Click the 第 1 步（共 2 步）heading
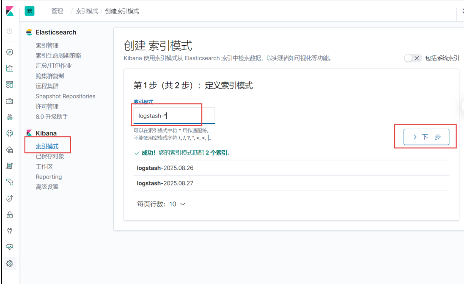This screenshot has width=464, height=284. point(193,85)
